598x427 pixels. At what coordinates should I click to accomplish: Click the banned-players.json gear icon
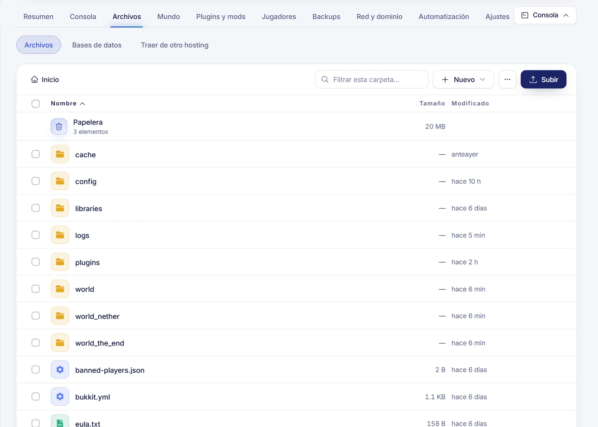coord(60,369)
